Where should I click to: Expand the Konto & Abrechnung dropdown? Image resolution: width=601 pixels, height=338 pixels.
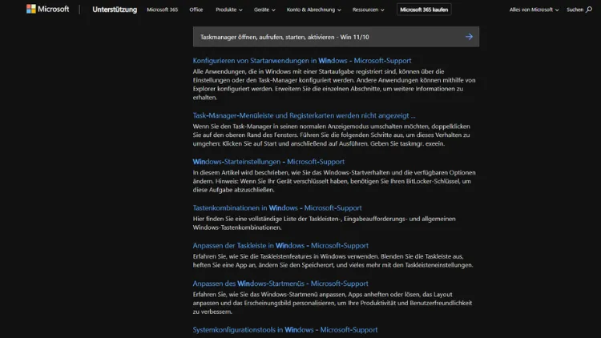[x=313, y=10]
